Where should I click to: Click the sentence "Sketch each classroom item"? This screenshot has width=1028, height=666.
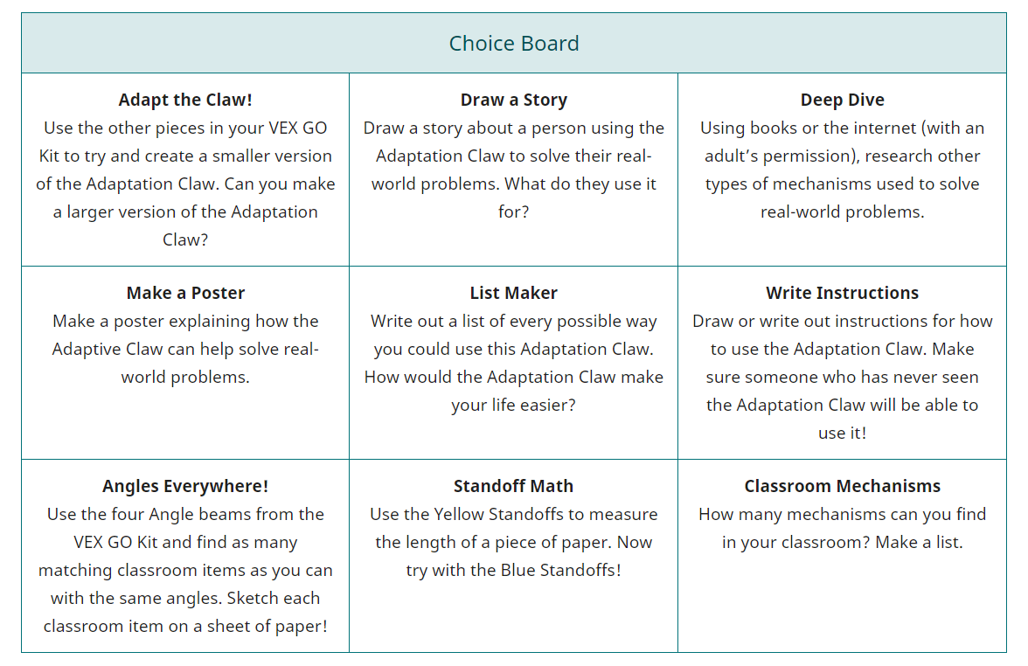185,613
